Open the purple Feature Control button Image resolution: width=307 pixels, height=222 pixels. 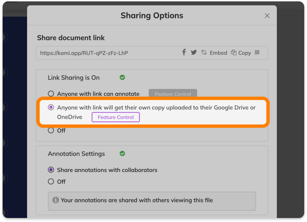[116, 117]
